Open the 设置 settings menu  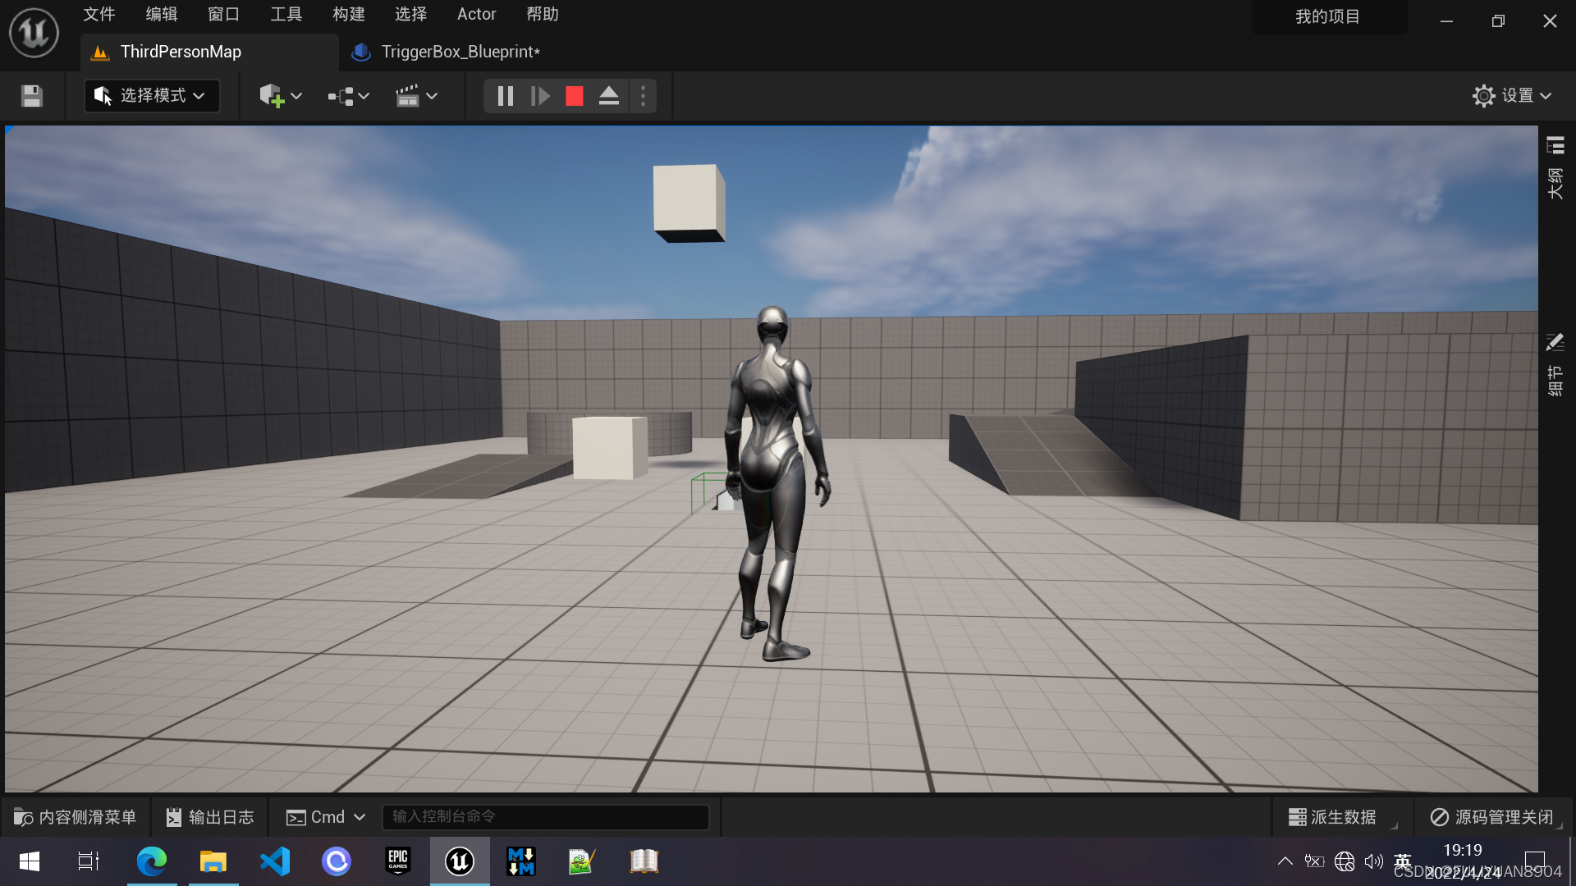[1512, 96]
